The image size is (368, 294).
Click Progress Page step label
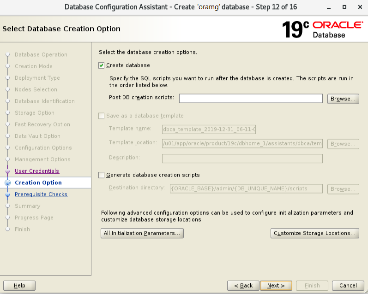point(34,218)
